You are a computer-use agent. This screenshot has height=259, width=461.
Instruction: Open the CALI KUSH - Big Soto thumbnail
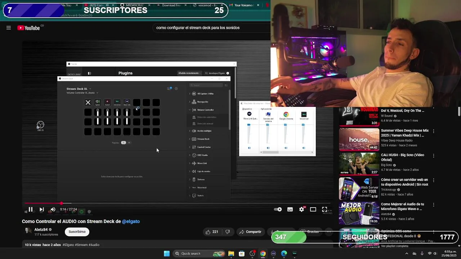(359, 163)
